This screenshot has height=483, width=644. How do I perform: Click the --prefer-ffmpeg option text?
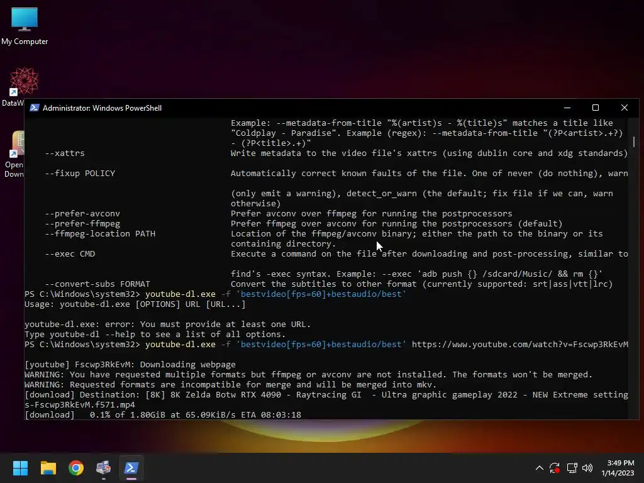82,224
